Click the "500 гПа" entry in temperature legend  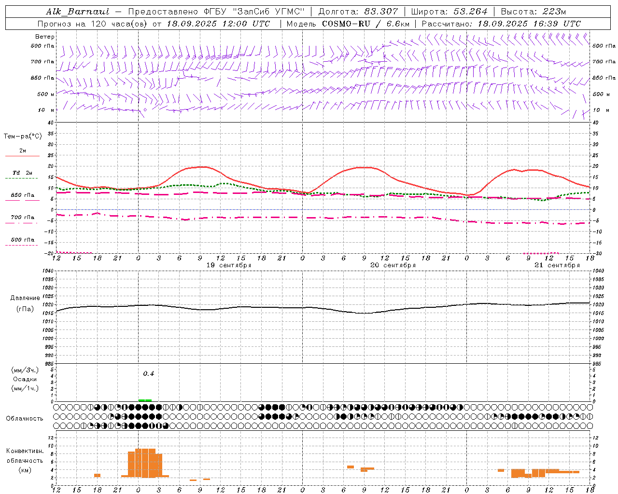[23, 240]
